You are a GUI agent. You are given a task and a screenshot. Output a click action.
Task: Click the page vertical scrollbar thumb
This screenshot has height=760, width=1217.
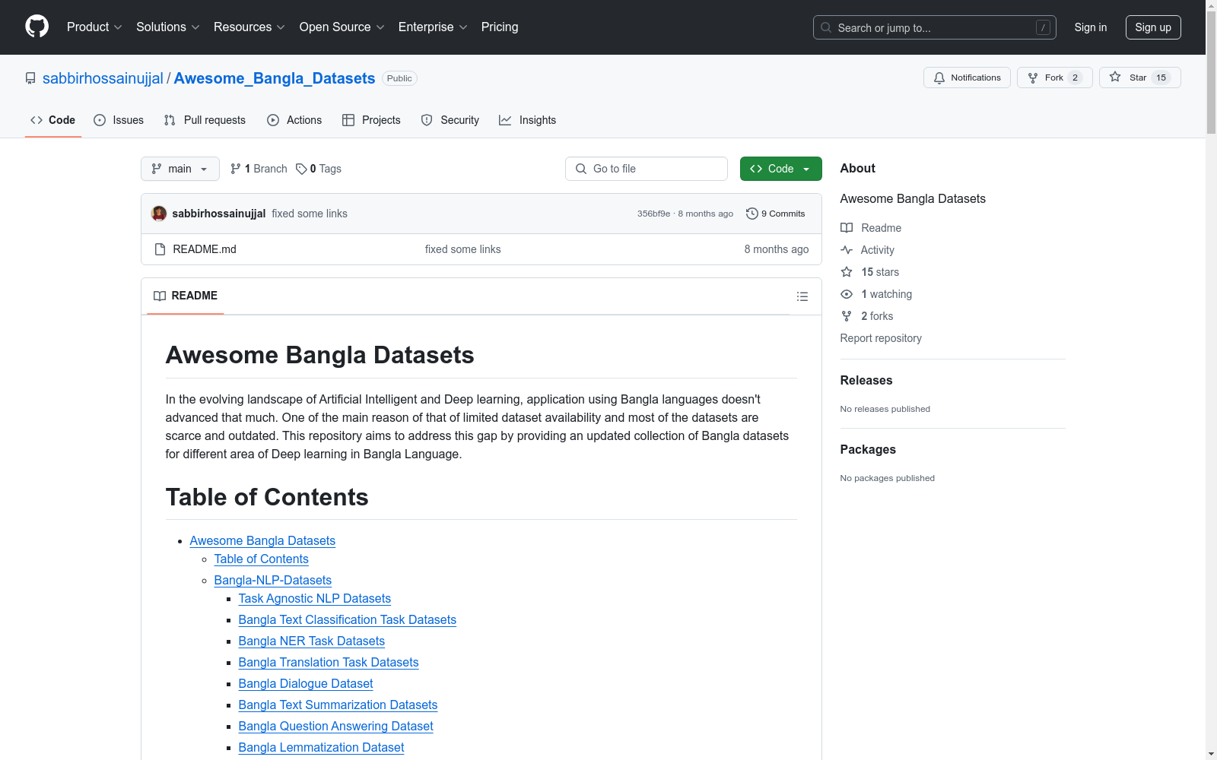pos(1211,73)
